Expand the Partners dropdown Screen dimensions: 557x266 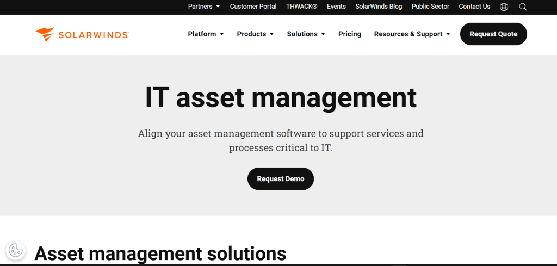click(204, 7)
